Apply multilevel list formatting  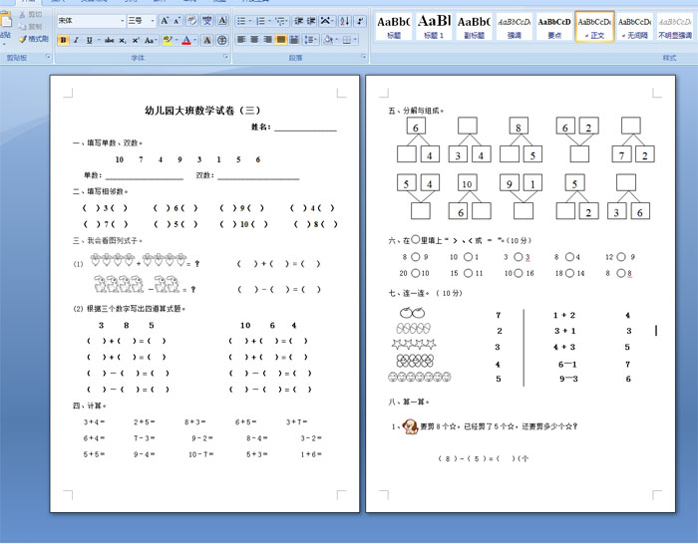[x=279, y=21]
